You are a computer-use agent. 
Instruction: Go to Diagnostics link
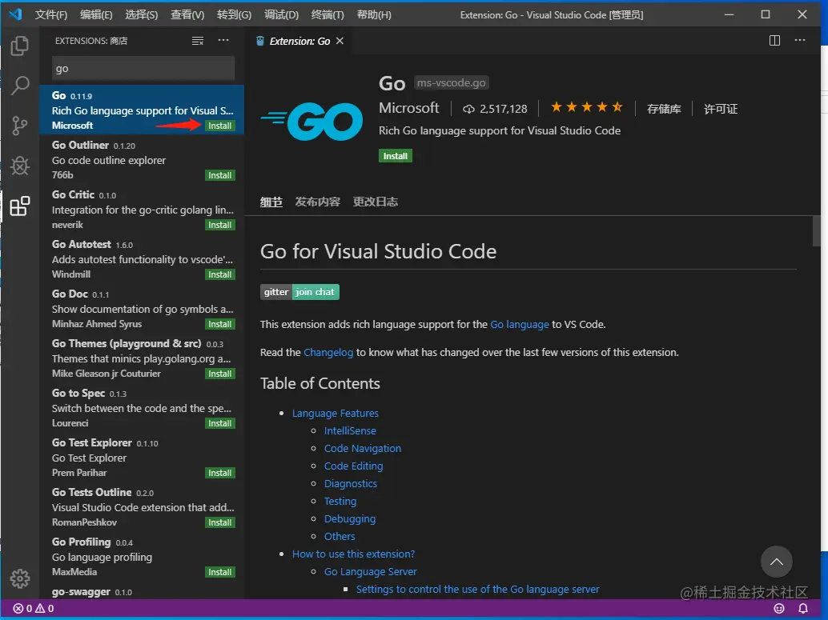click(351, 483)
